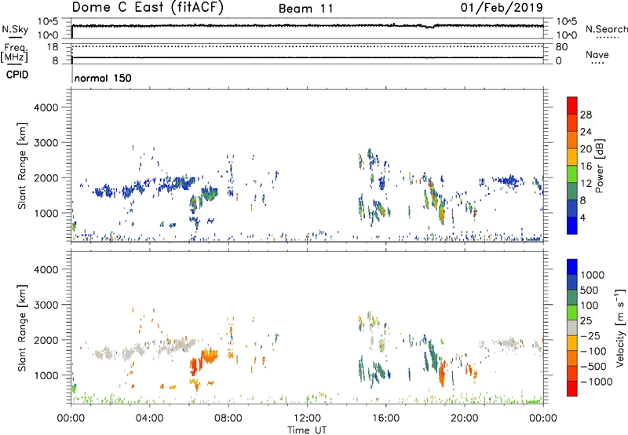The height and width of the screenshot is (435, 628).
Task: Click the gray -25 to 25 Velocity bar segment
Action: click(x=572, y=327)
